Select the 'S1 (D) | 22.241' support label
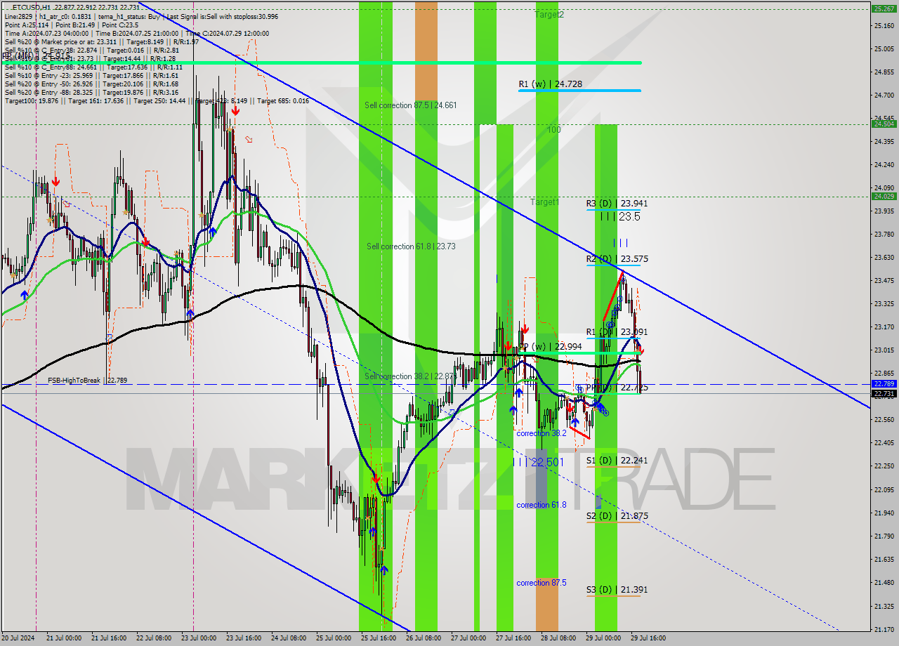 617,461
